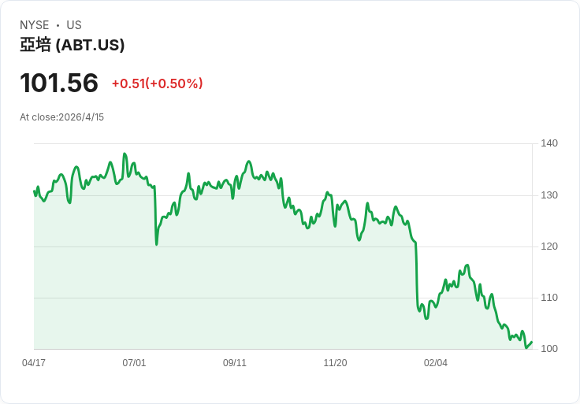The height and width of the screenshot is (404, 580).
Task: Click the 09/11 x-axis date label
Action: [235, 363]
